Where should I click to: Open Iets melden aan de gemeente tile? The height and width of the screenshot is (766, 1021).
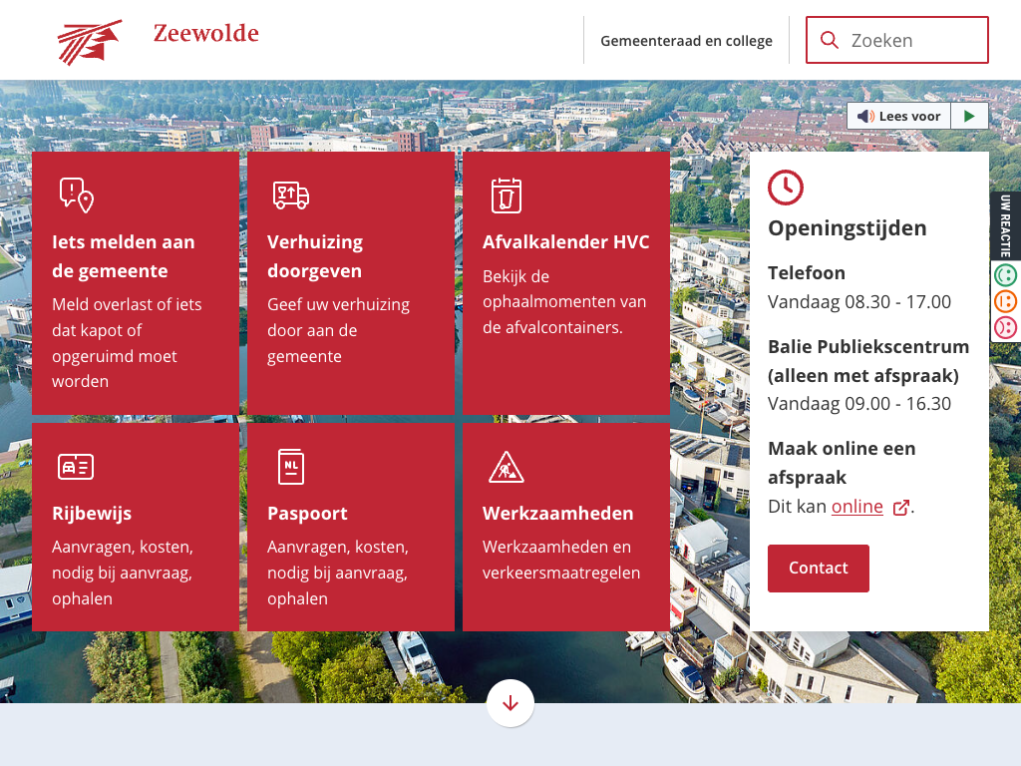coord(124,256)
